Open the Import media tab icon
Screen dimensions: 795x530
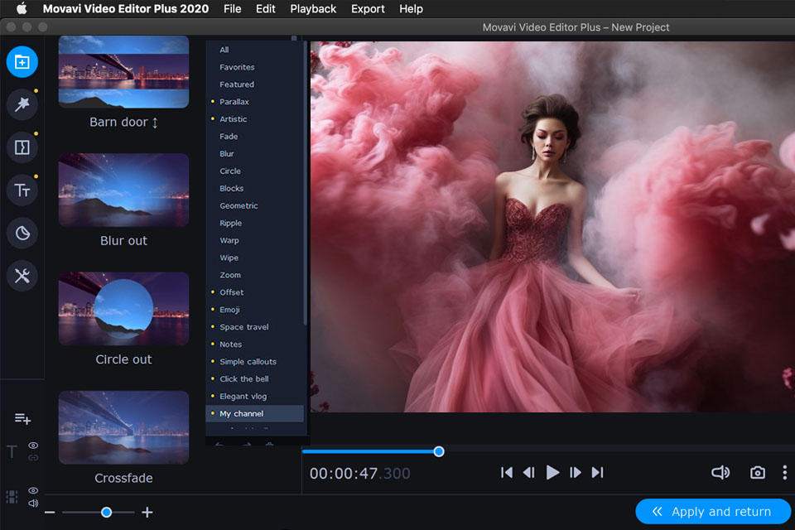(x=22, y=62)
